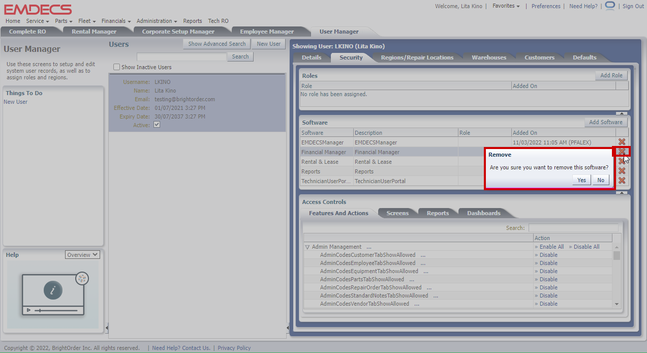Click the New User button
647x353 pixels.
pos(269,44)
